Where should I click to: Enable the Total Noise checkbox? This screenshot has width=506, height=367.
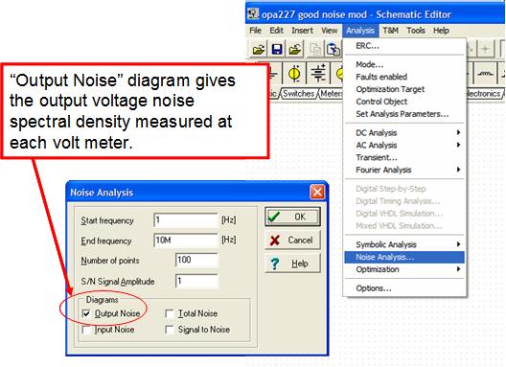pos(170,313)
